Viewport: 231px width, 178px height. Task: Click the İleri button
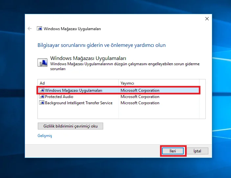(x=173, y=151)
